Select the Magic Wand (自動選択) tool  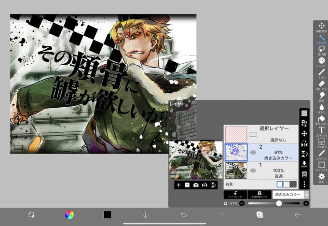coord(321,39)
